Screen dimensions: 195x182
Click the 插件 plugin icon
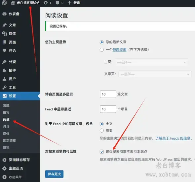pos(5,70)
